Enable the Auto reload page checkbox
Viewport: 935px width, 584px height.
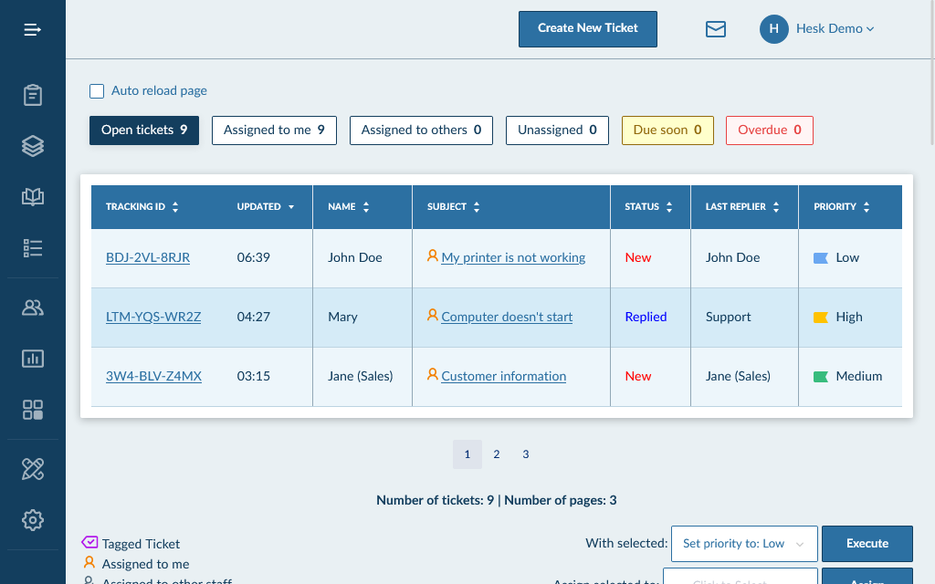[x=97, y=91]
